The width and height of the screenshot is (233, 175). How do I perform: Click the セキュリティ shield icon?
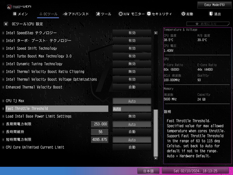pyautogui.click(x=149, y=14)
